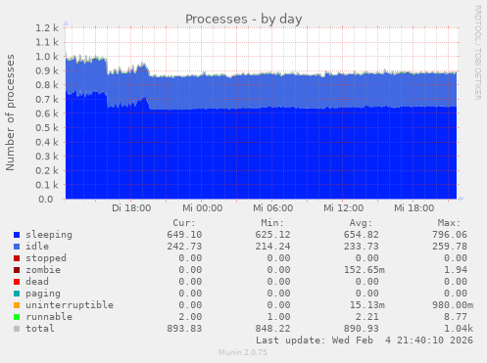Click the 'Number of processes' axis label
Image resolution: width=487 pixels, height=363 pixels.
(x=10, y=113)
